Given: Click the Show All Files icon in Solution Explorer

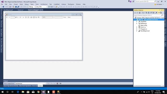Looking at the screenshot, I should pyautogui.click(x=153, y=13).
